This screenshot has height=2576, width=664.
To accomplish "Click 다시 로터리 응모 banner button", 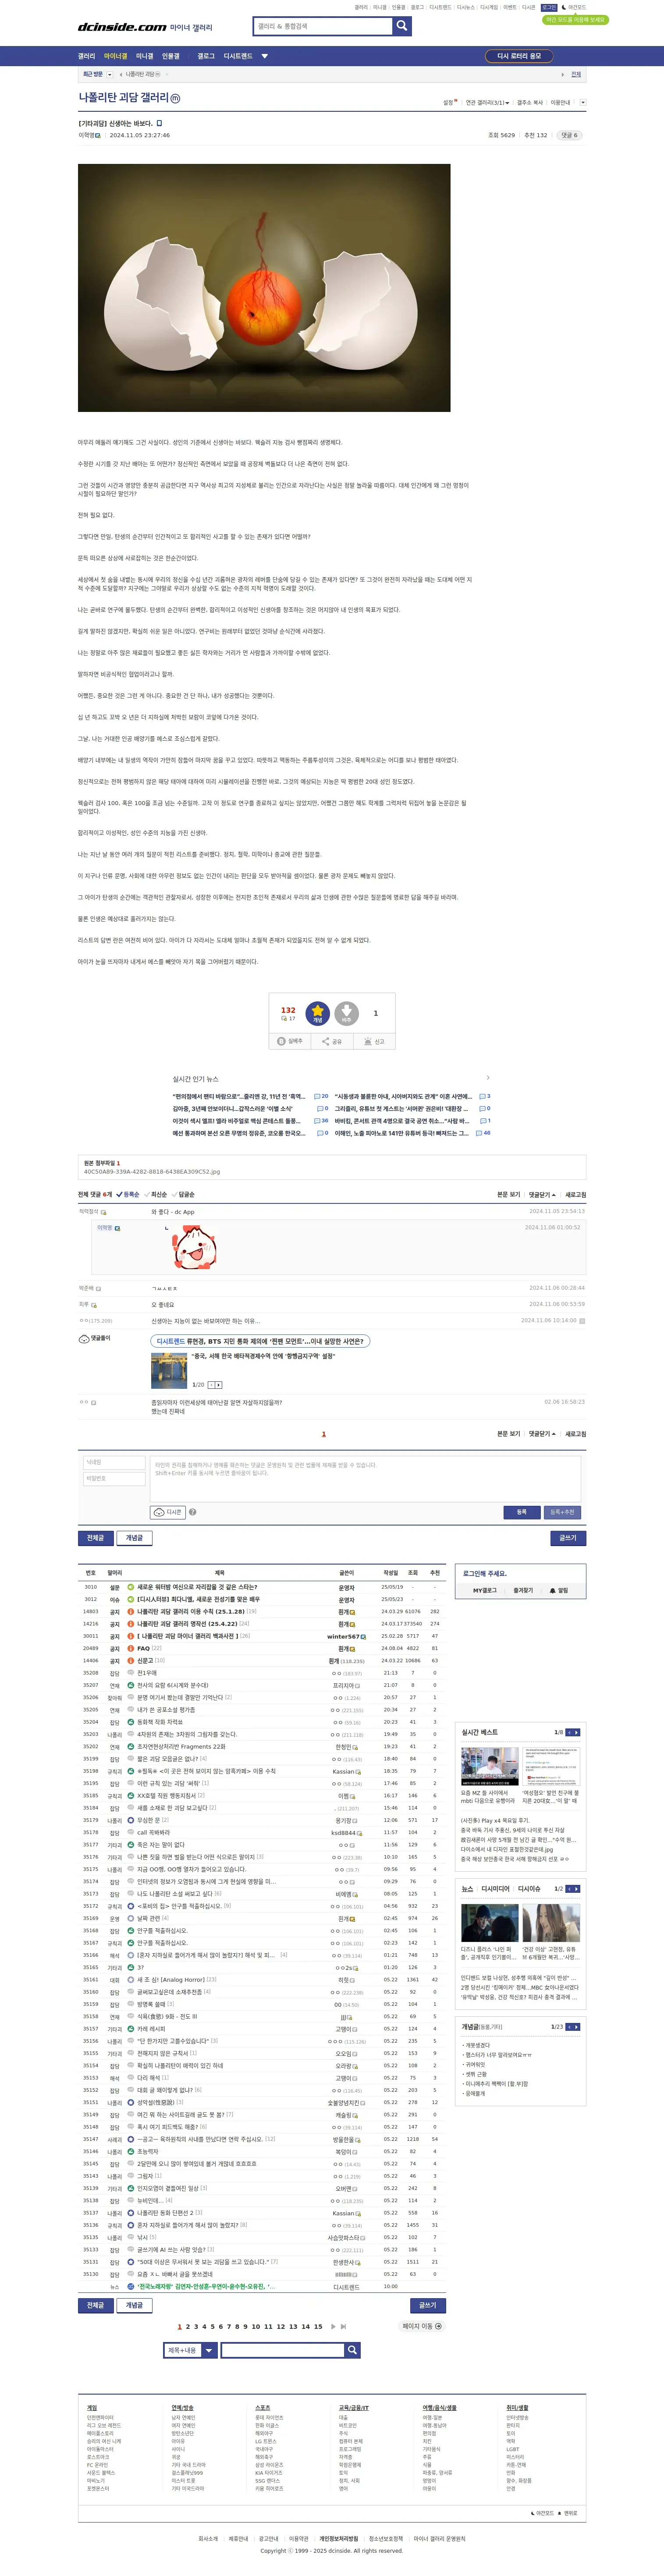I will (x=519, y=56).
